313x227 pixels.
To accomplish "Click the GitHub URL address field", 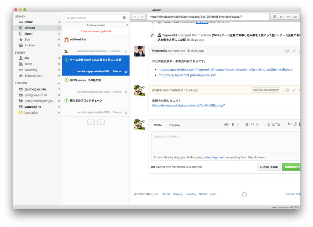I will 208,17.
